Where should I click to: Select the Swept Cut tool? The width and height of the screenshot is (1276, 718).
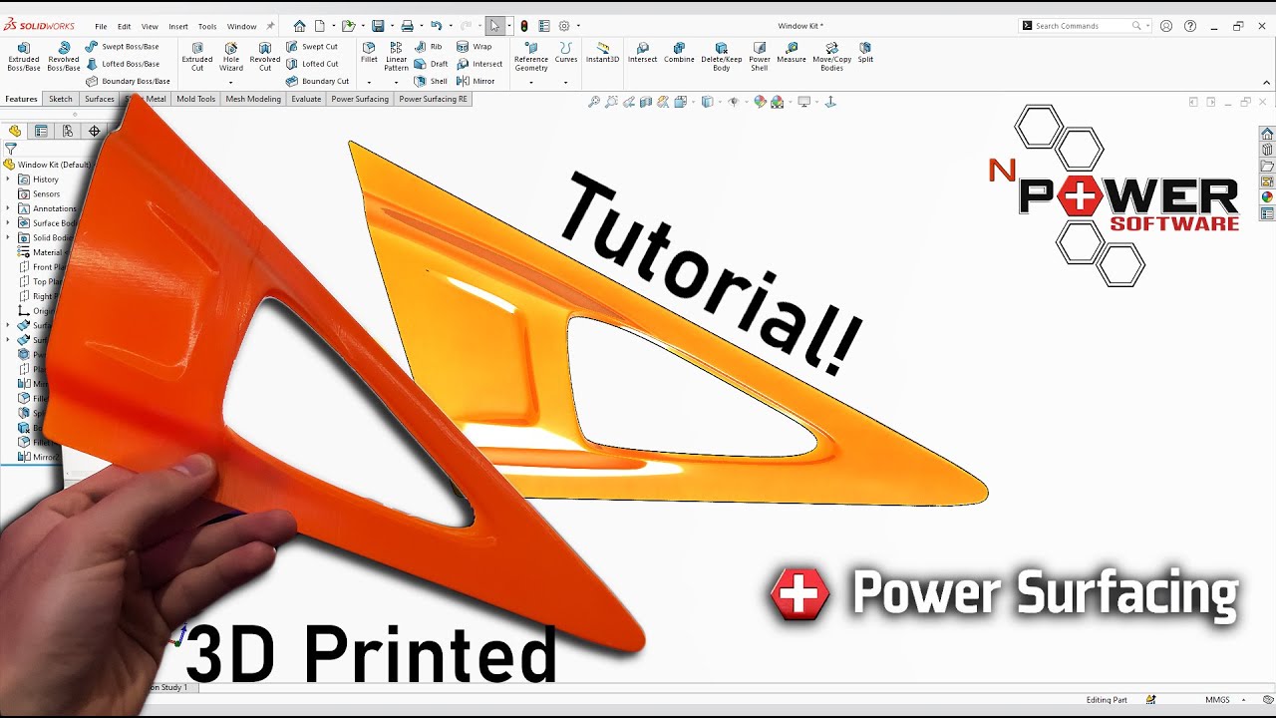click(312, 47)
